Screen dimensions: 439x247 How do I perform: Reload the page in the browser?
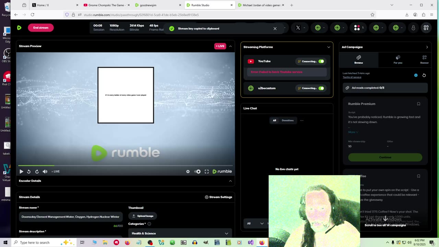click(32, 15)
